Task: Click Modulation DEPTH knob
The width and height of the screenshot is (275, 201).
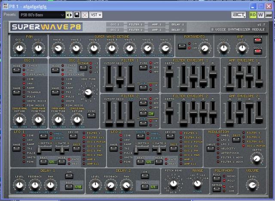Action: tap(257, 158)
